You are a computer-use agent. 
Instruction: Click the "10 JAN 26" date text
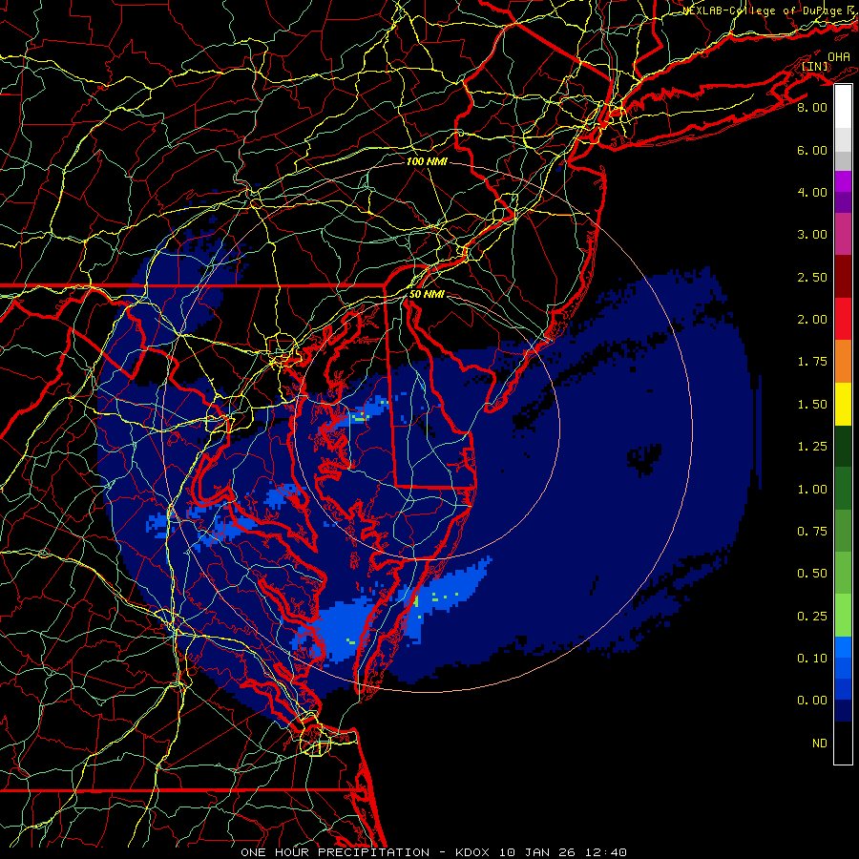click(537, 852)
